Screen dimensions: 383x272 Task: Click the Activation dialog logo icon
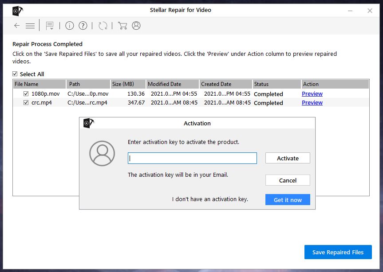click(x=88, y=123)
